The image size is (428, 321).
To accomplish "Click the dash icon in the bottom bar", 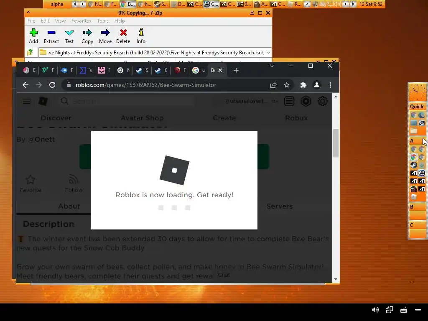I will tap(418, 310).
